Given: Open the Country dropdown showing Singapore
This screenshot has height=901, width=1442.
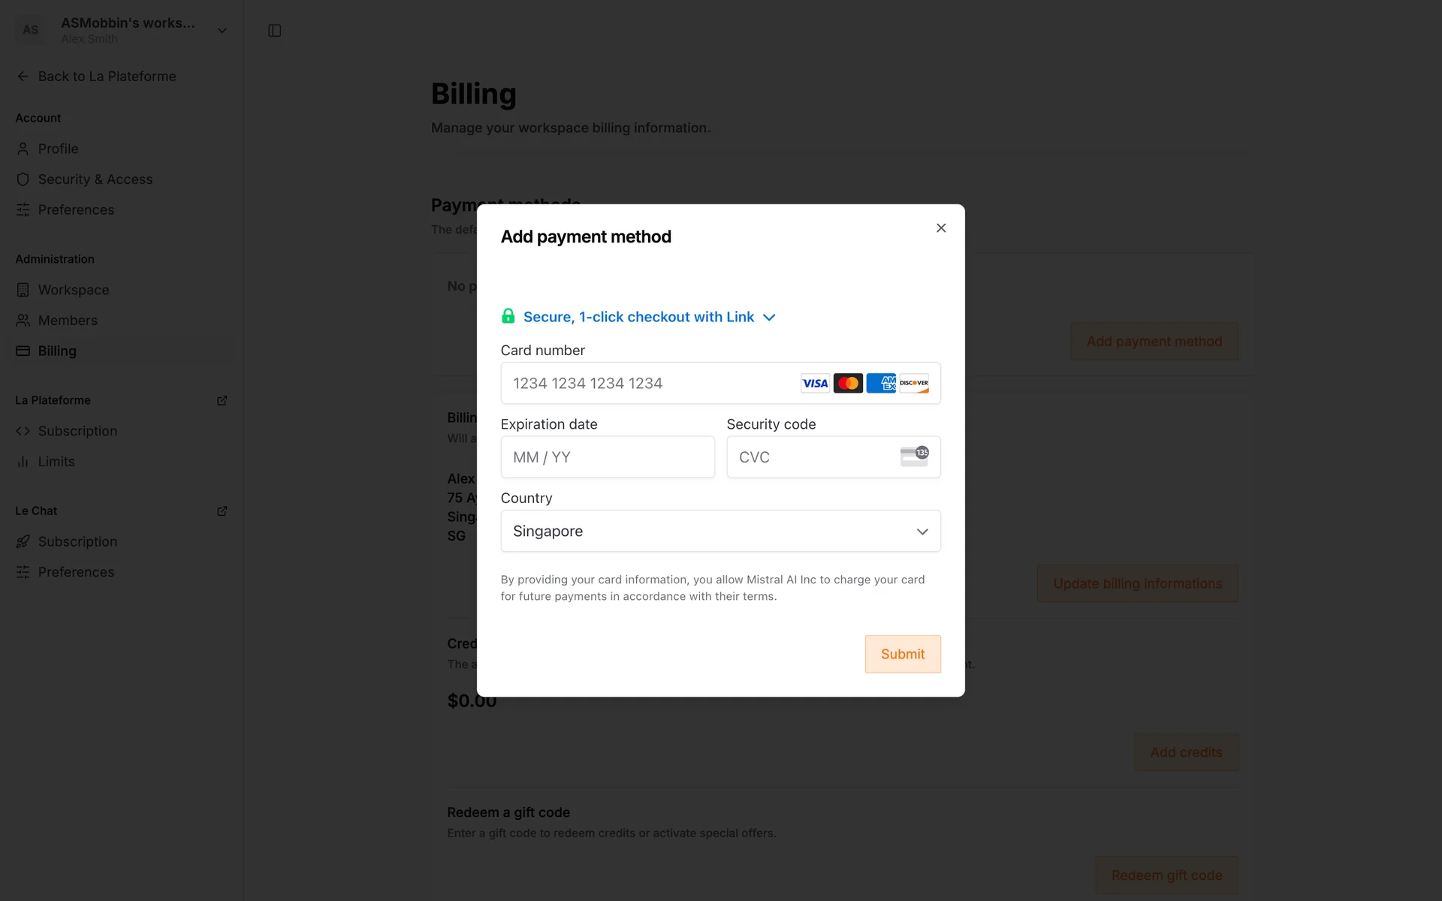Looking at the screenshot, I should pos(720,532).
